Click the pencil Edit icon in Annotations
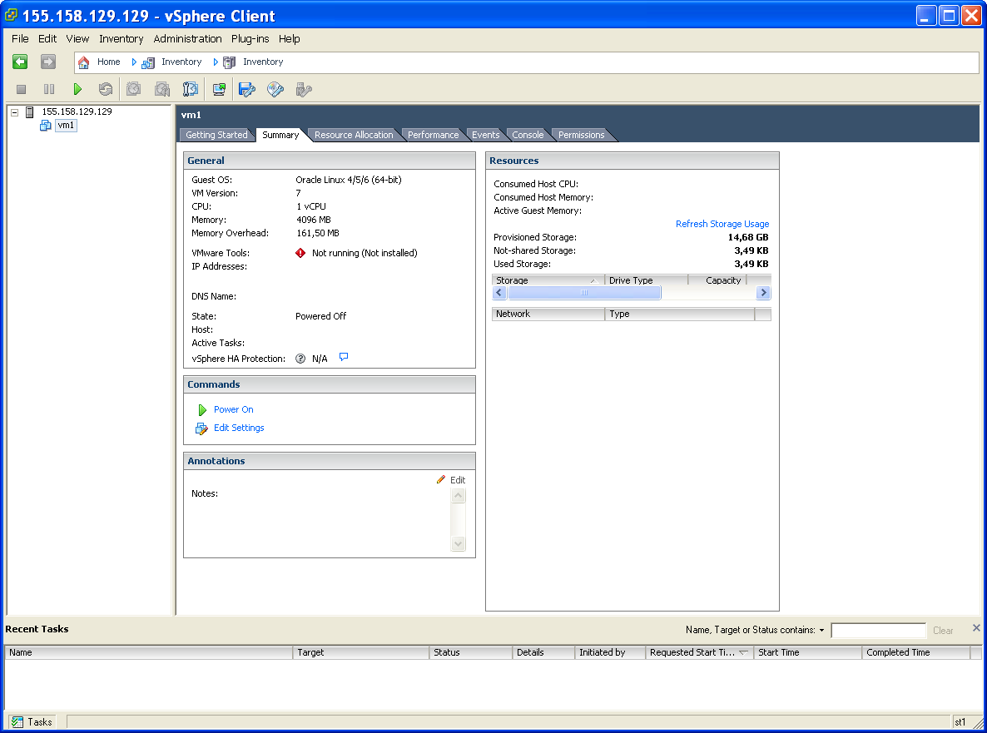Viewport: 987px width, 733px height. 440,479
